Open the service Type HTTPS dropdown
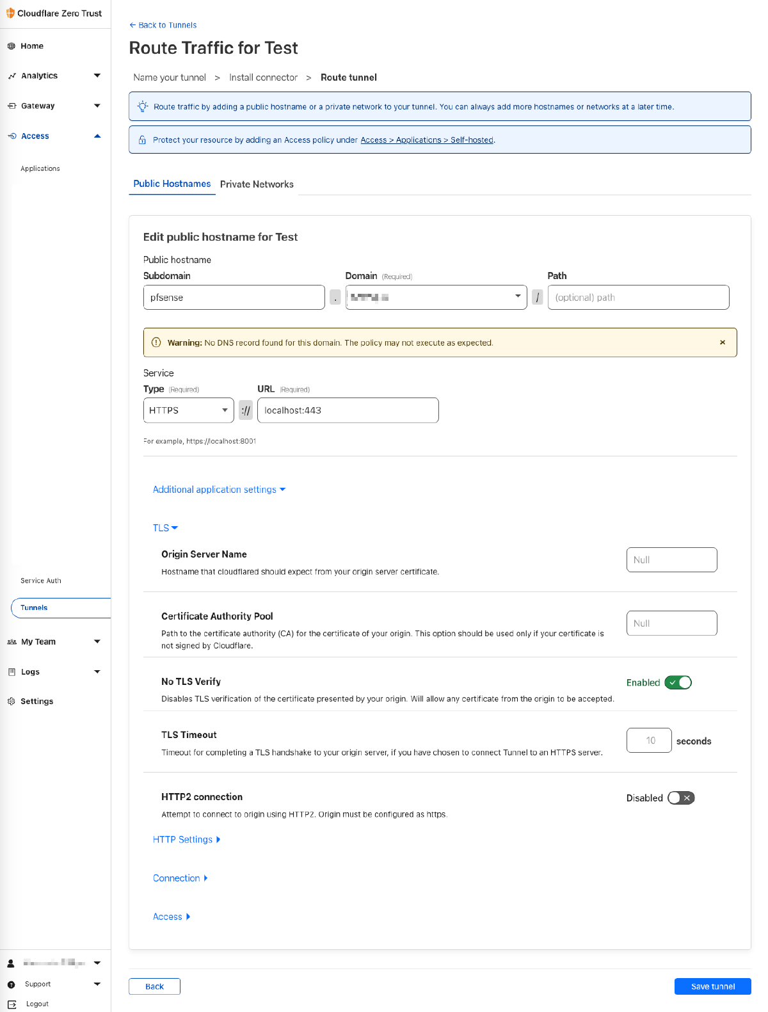 [188, 410]
